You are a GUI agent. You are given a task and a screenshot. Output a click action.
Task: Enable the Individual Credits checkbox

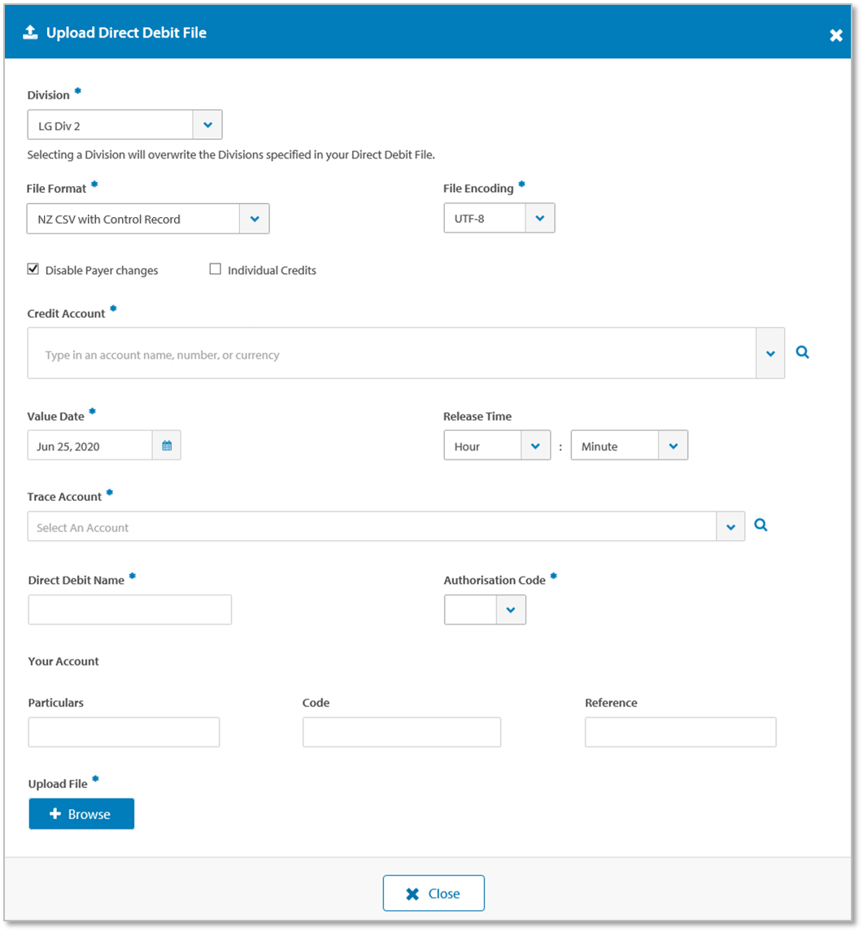(216, 269)
